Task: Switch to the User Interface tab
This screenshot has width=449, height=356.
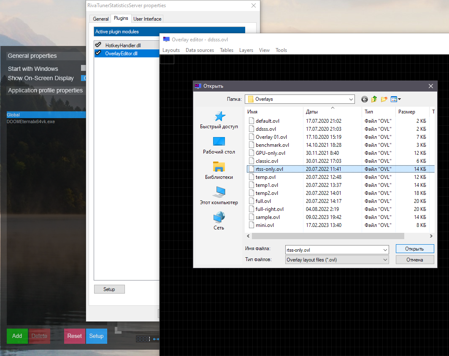Action: point(147,19)
